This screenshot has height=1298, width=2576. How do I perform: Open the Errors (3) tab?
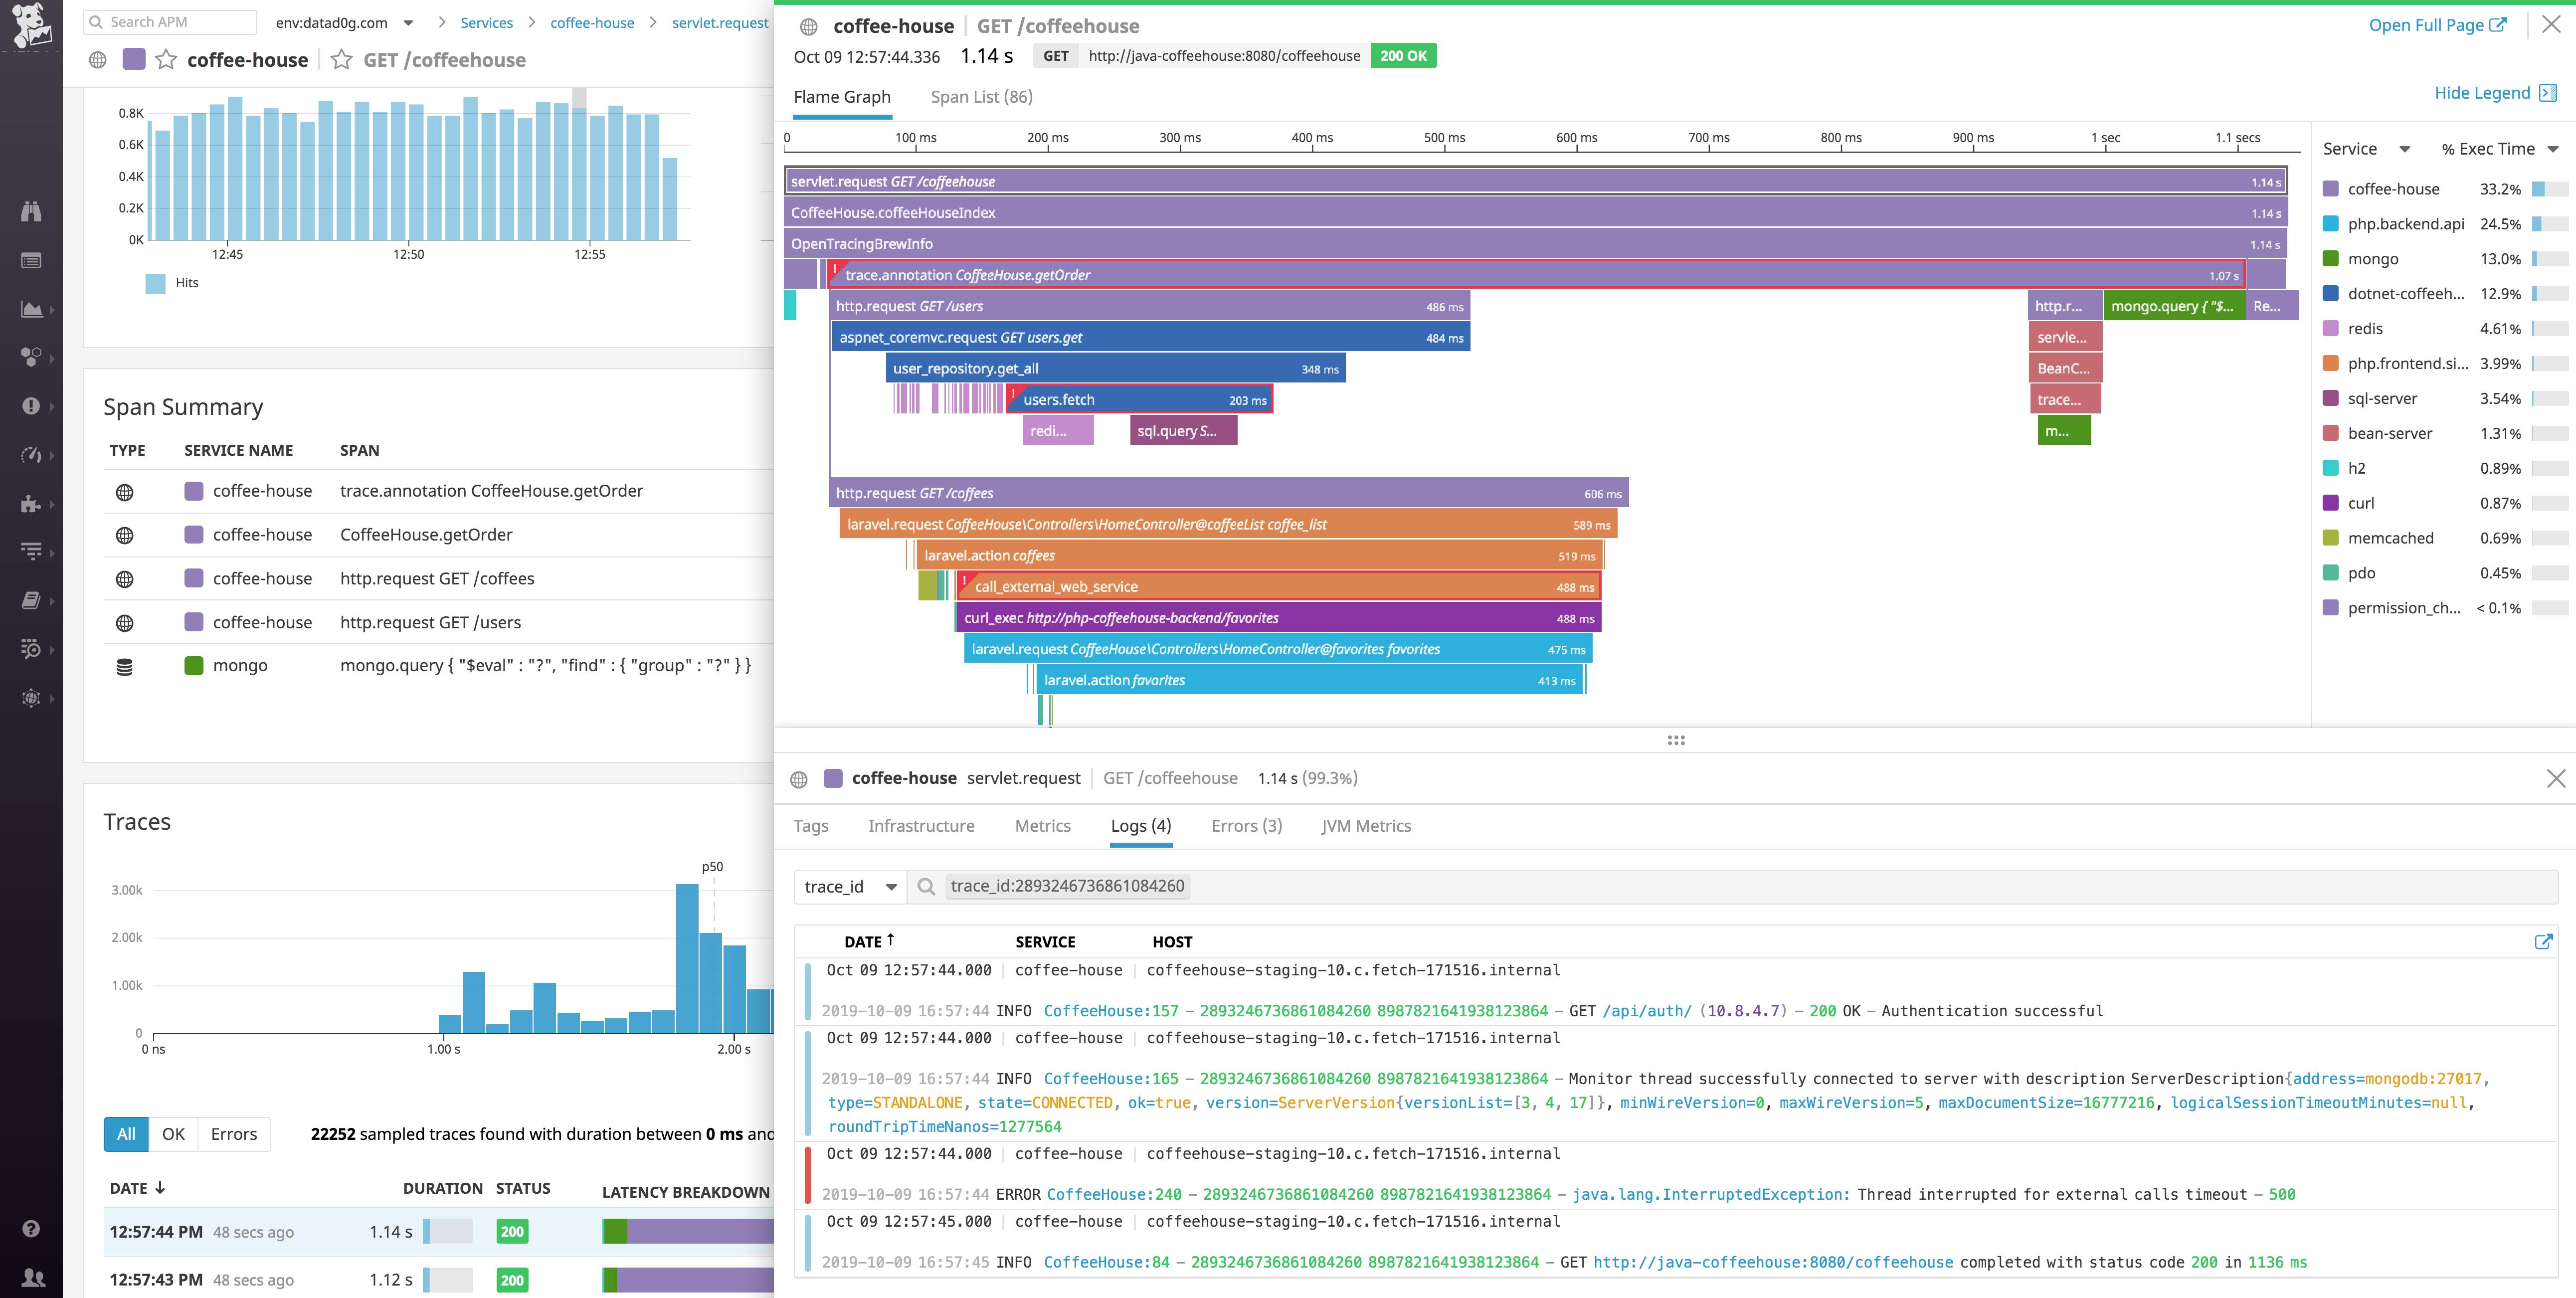pos(1245,826)
